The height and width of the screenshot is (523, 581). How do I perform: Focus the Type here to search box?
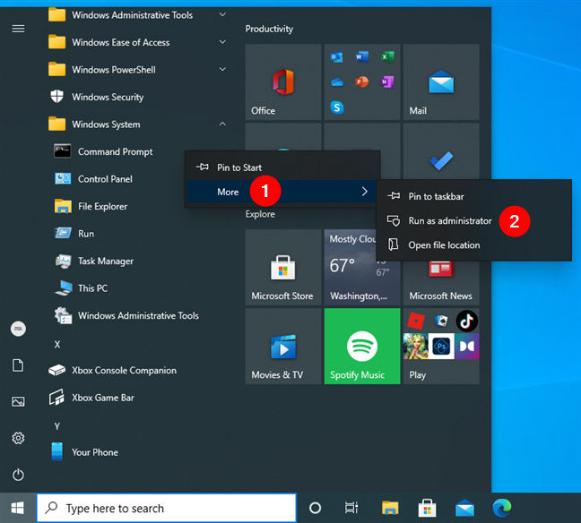pyautogui.click(x=167, y=508)
